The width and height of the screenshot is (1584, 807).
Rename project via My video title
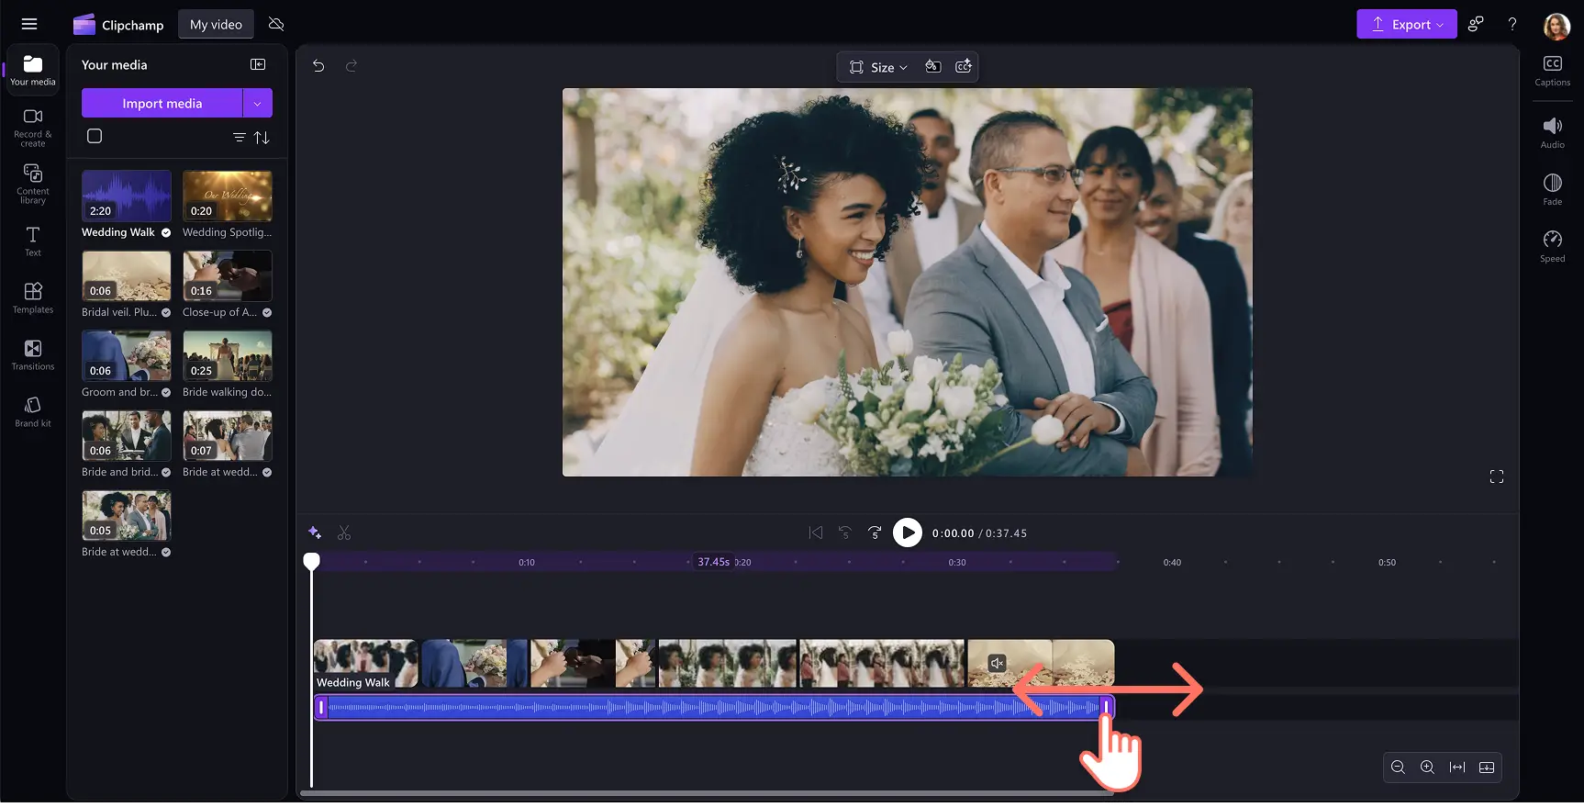[216, 25]
